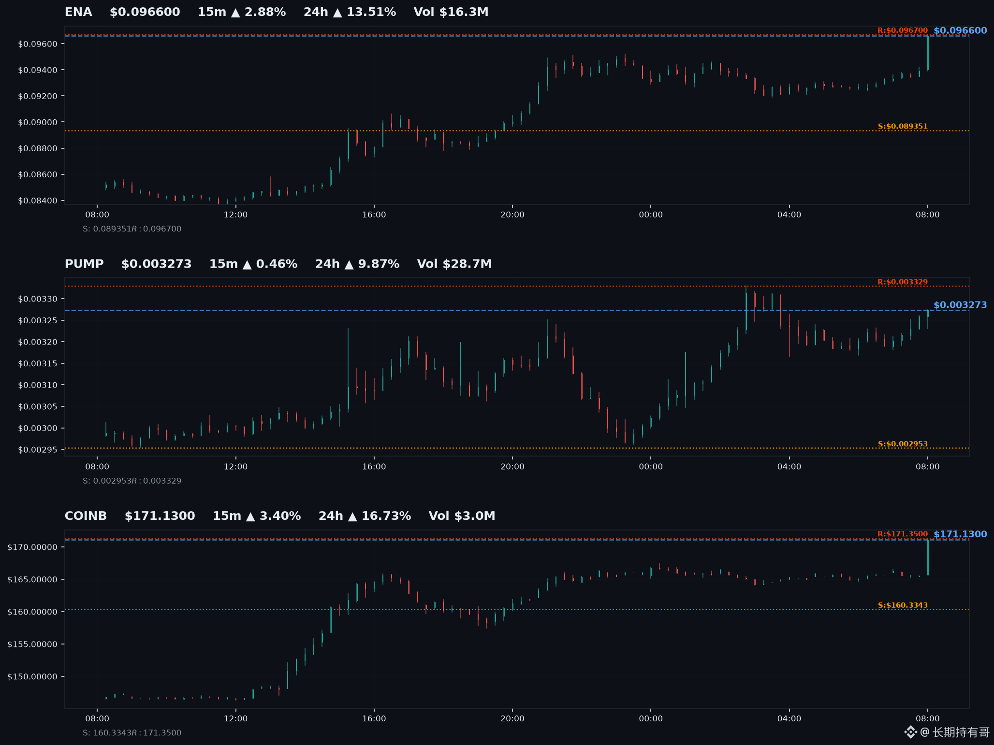Viewport: 994px width, 745px height.
Task: Click PUMP footer text S: 0.002953R : 0.003329
Action: [132, 481]
